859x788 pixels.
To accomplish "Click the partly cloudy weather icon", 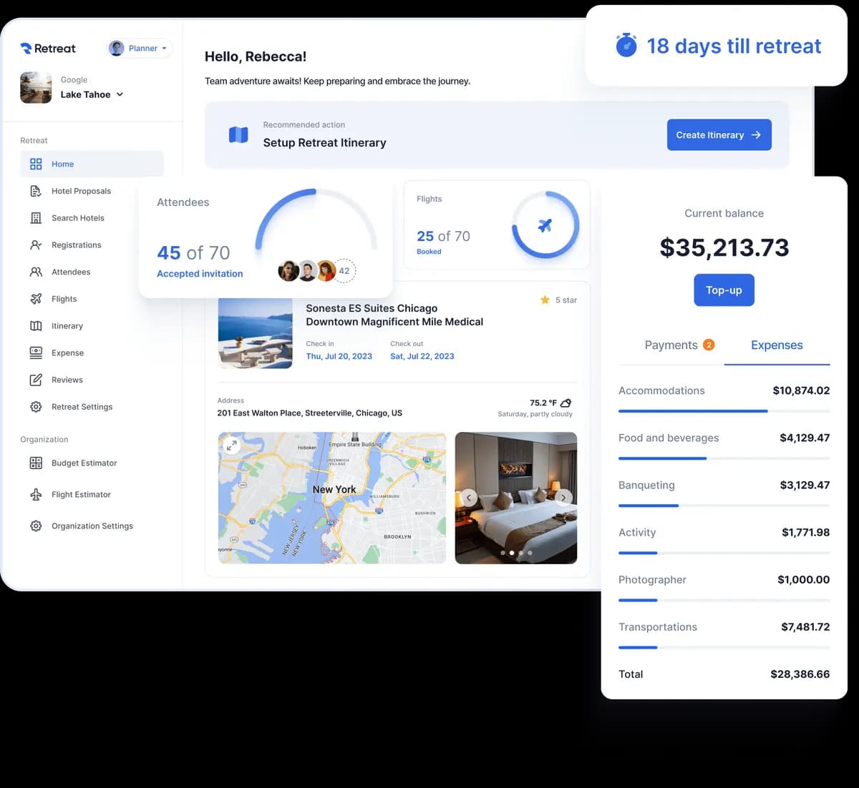I will click(x=566, y=403).
